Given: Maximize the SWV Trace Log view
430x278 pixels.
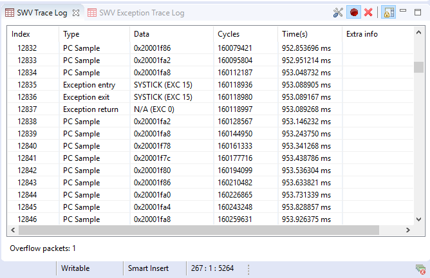Looking at the screenshot, I should click(417, 11).
